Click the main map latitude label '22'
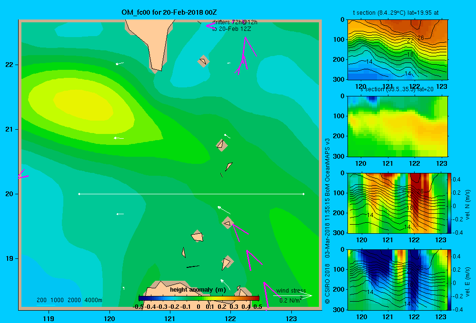476x323 pixels. [9, 65]
